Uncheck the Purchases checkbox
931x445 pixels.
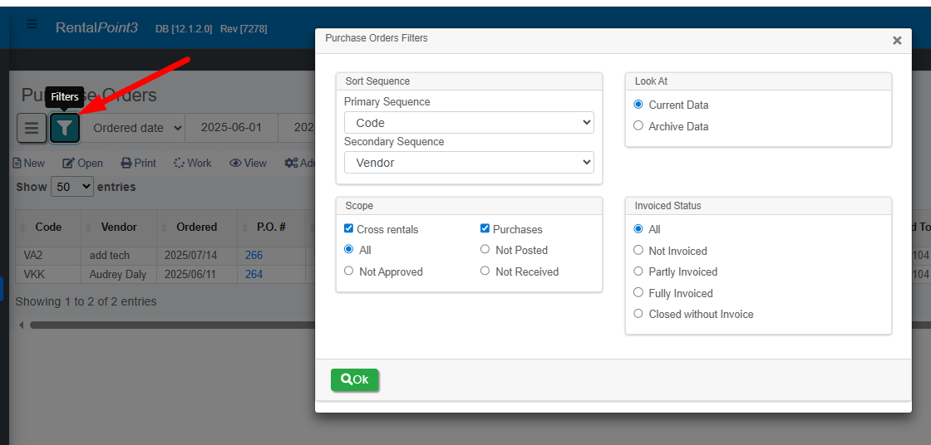(485, 229)
